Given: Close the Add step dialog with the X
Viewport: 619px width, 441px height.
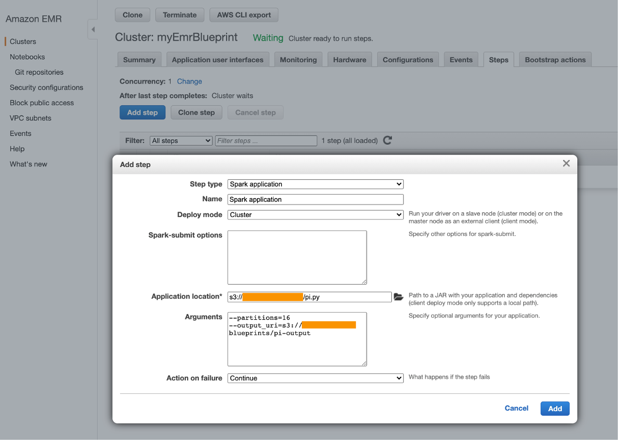Looking at the screenshot, I should point(565,163).
